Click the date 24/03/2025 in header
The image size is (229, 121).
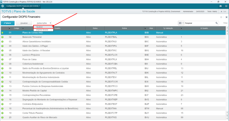click(x=200, y=11)
